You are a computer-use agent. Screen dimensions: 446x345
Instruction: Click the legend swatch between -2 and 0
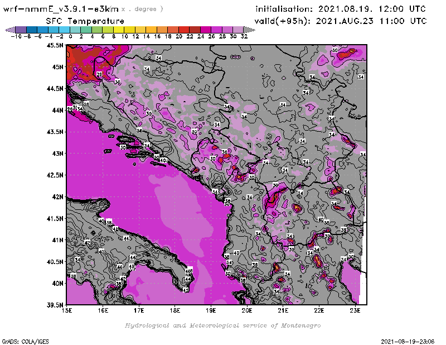pyautogui.click(x=64, y=30)
